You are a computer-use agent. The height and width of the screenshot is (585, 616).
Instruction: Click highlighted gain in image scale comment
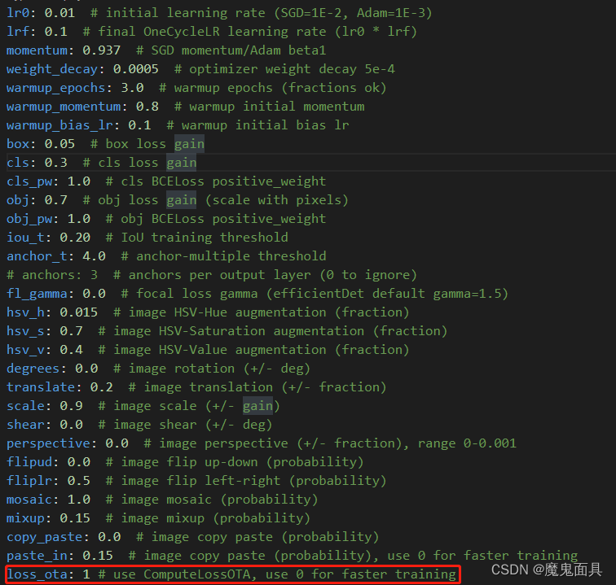coord(257,406)
